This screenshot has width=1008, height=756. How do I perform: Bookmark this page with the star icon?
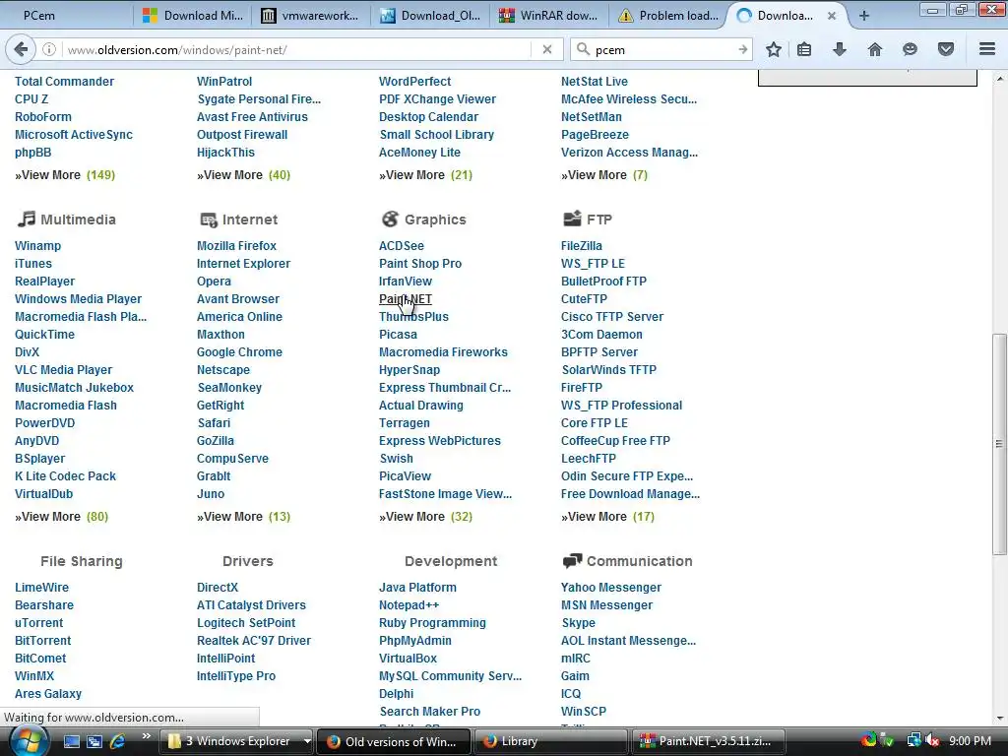pos(774,49)
